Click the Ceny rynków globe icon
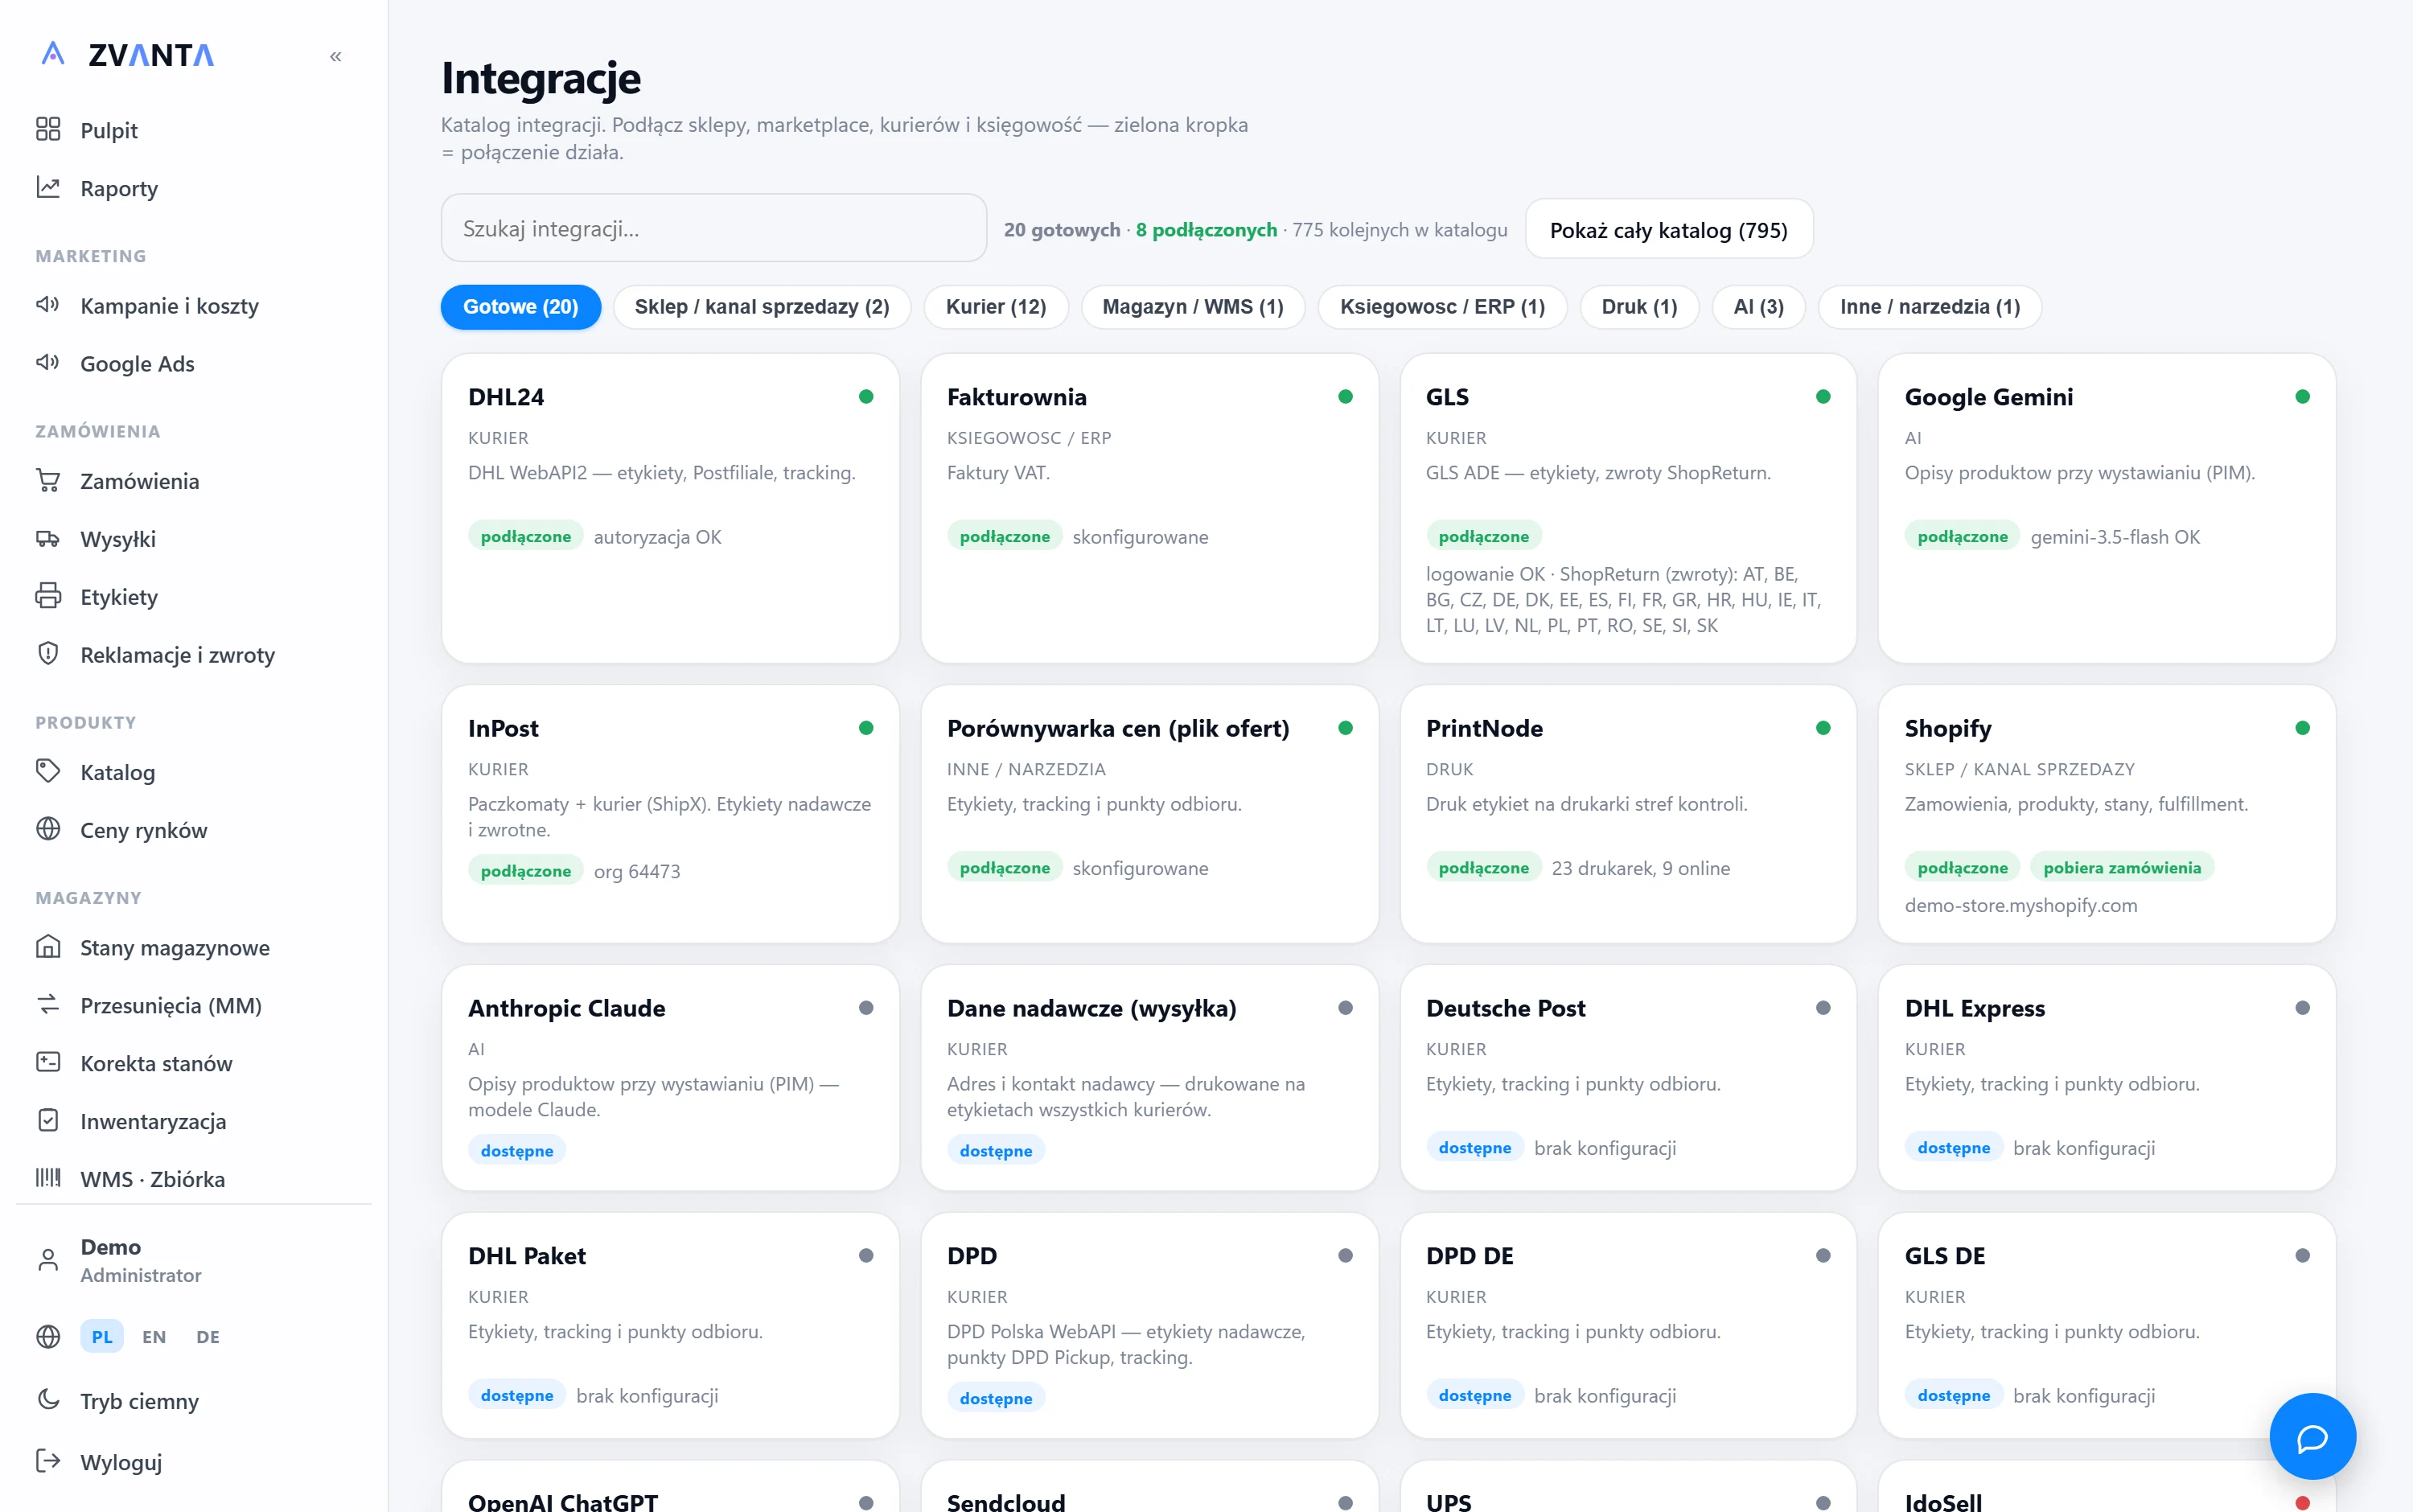 tap(48, 829)
